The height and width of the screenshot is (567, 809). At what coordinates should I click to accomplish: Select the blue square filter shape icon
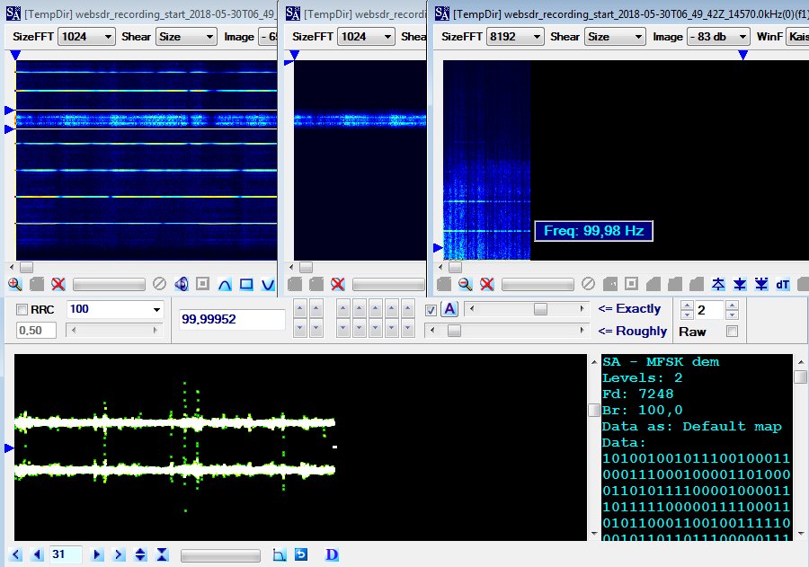[x=246, y=283]
